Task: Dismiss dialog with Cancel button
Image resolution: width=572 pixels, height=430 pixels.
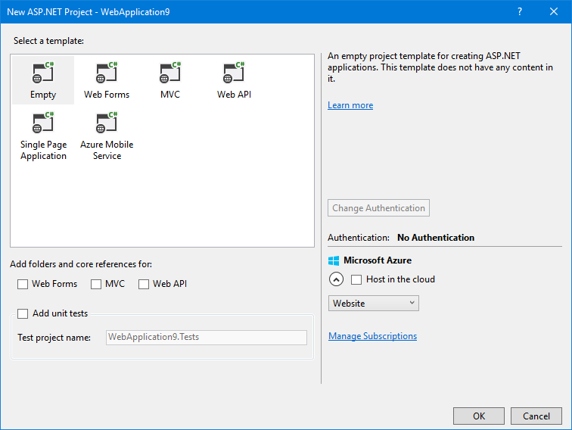Action: (536, 416)
